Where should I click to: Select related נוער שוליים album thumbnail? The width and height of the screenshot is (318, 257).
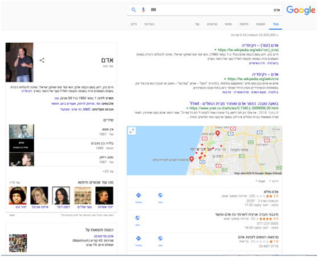tap(83, 195)
